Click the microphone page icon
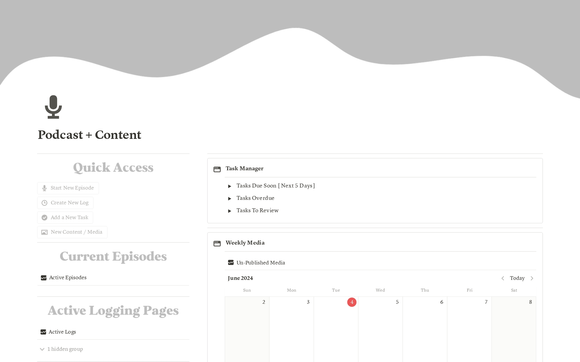Viewport: 580px width, 362px height. pyautogui.click(x=53, y=107)
